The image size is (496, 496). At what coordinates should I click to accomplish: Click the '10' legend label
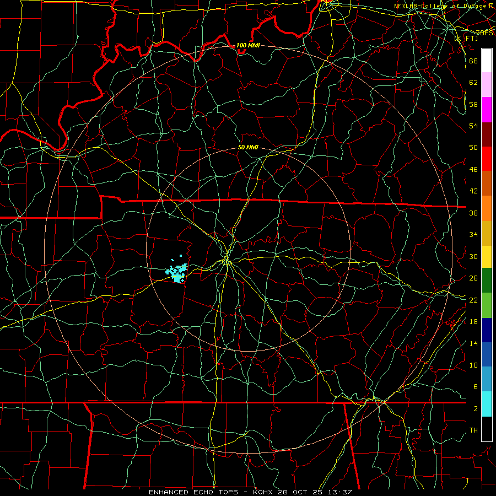click(473, 365)
